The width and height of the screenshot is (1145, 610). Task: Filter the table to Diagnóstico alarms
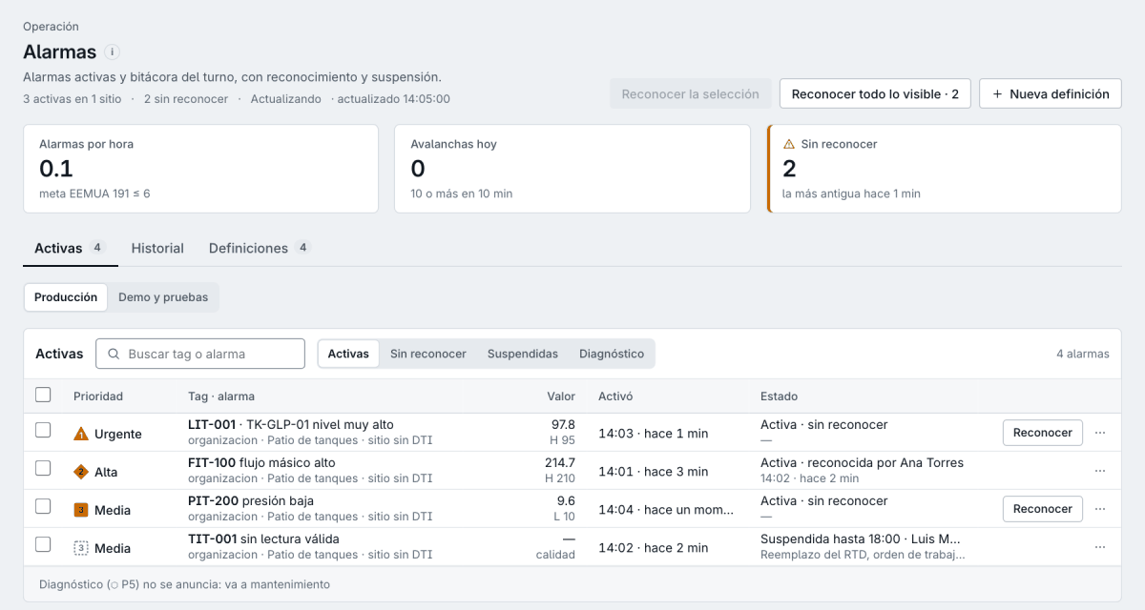[612, 354]
